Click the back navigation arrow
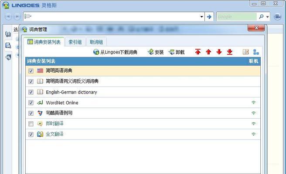 8,17
